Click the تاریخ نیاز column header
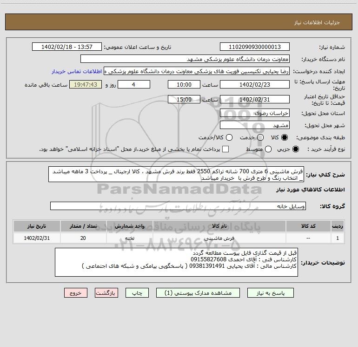This screenshot has width=358, height=347. (37, 226)
